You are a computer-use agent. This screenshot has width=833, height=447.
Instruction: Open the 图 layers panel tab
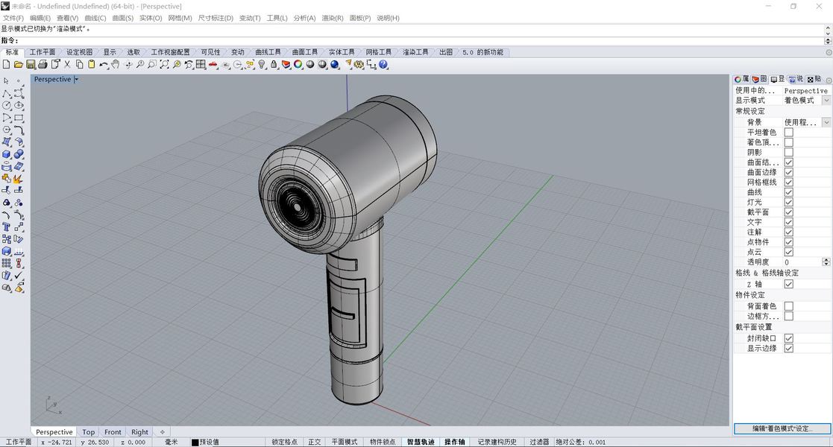[x=759, y=79]
